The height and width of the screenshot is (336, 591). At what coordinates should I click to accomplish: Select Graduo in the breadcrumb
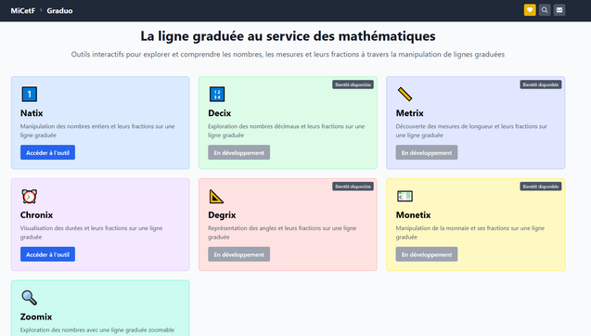pyautogui.click(x=59, y=10)
